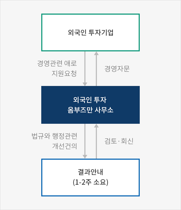Click the 개선건의 label text
This screenshot has height=210, width=181.
[65, 146]
